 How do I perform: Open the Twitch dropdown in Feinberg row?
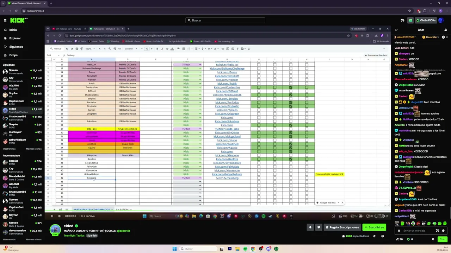pos(200,178)
